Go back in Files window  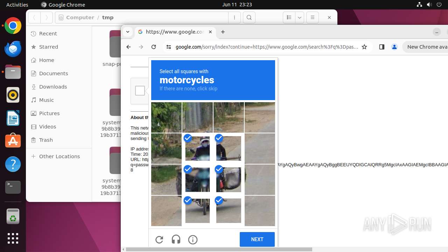tap(34, 17)
